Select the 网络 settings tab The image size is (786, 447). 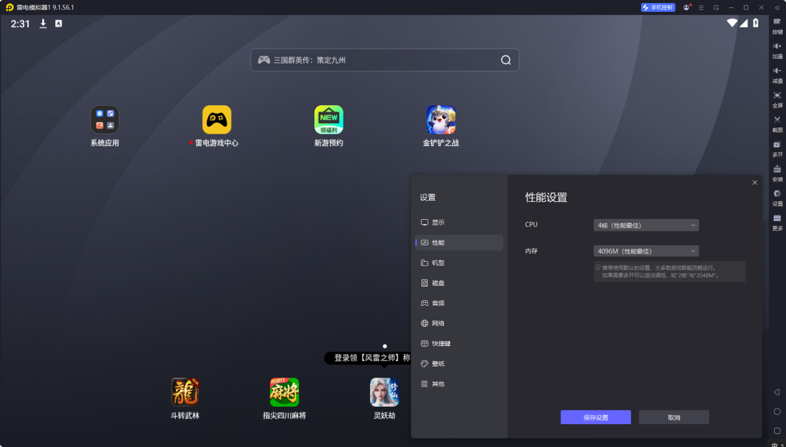point(459,323)
